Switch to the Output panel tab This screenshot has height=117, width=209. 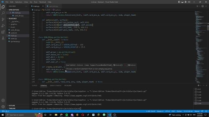tap(35, 85)
